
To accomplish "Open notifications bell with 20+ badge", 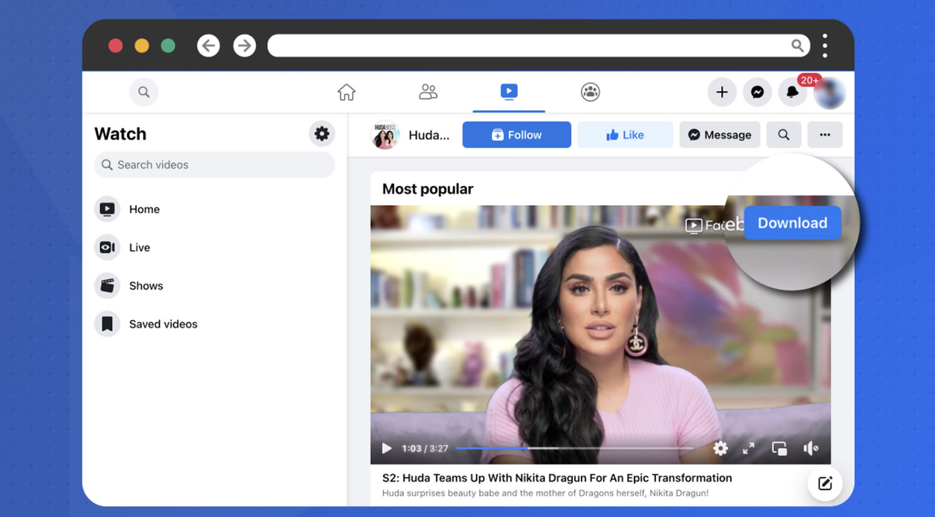I will pos(792,92).
